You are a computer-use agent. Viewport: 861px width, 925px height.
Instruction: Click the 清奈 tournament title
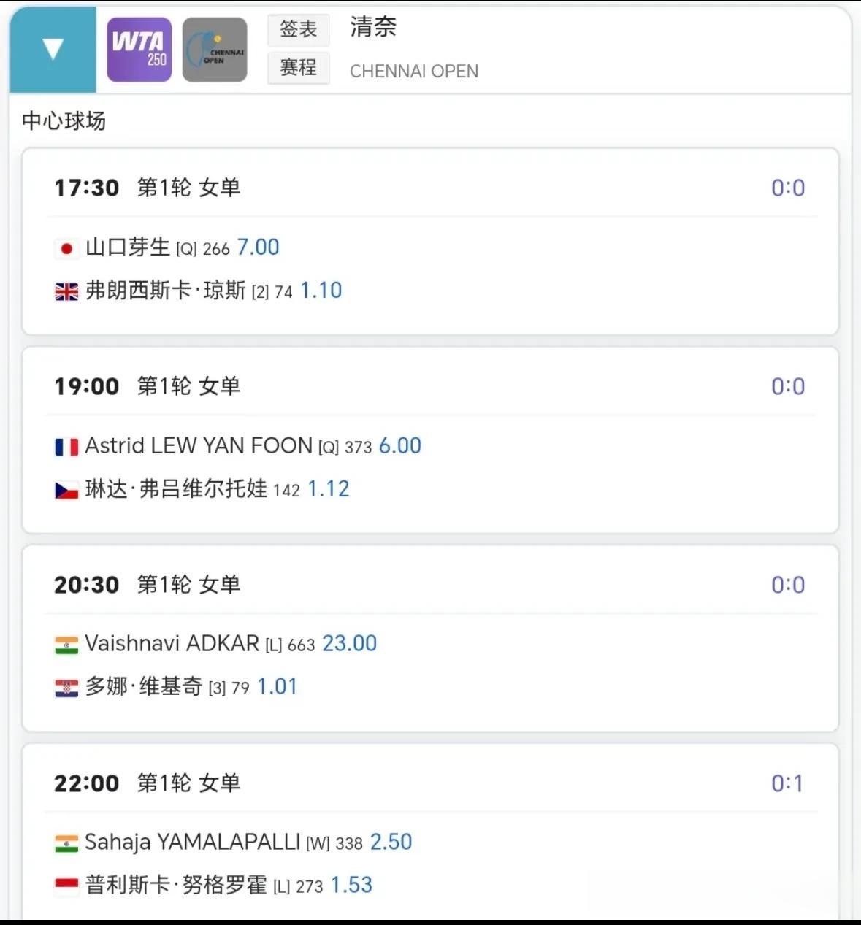click(373, 27)
